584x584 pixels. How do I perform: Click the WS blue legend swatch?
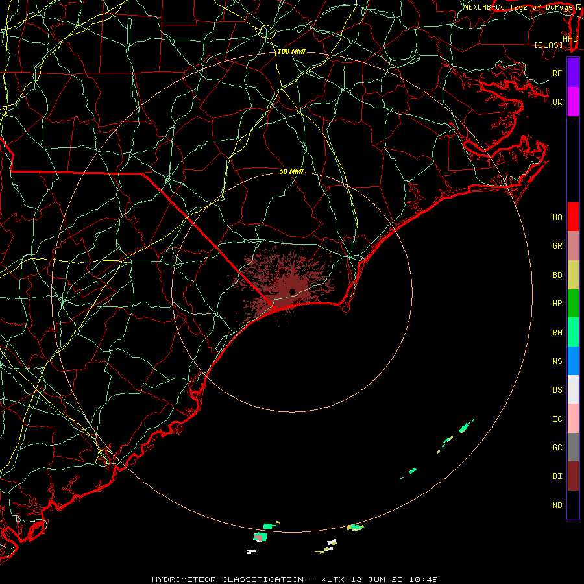pyautogui.click(x=573, y=361)
